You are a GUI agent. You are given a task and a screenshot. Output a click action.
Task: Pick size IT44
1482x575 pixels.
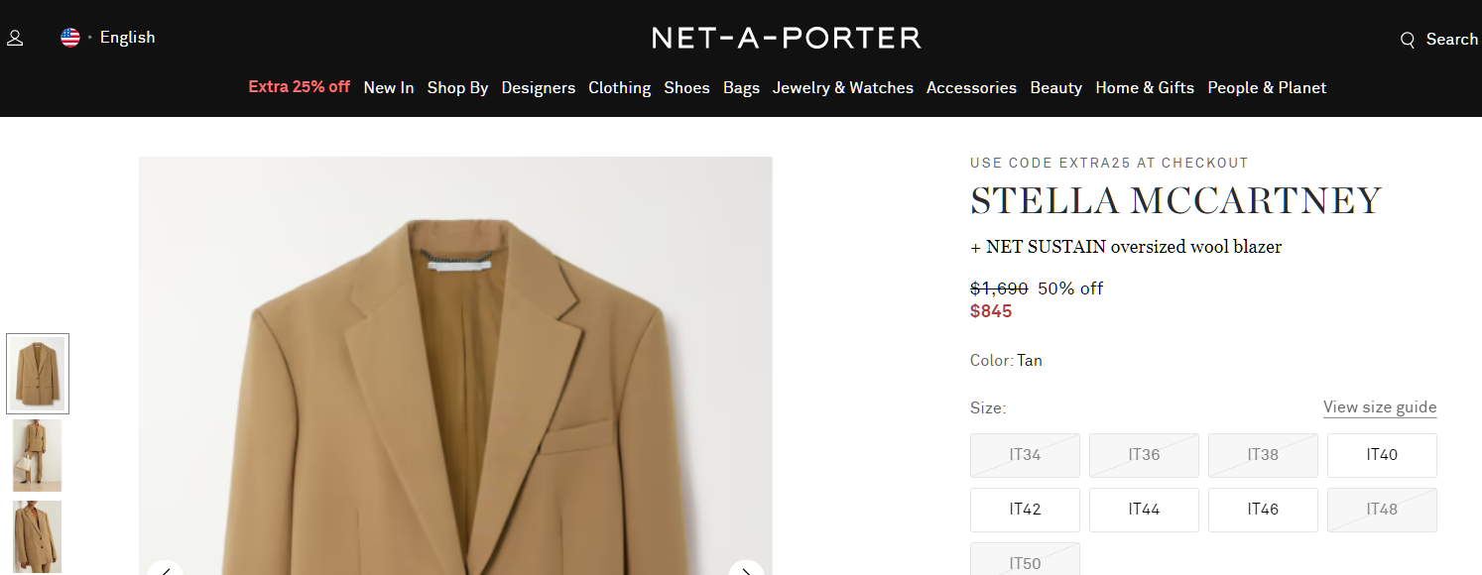coord(1144,510)
